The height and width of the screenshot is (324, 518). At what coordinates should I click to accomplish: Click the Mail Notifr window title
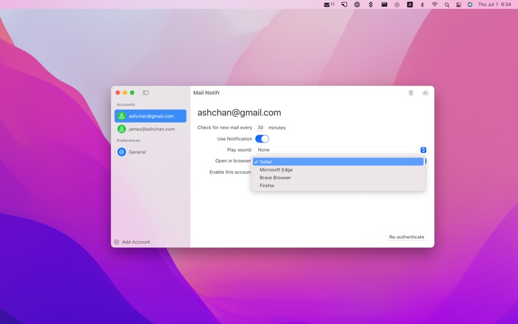pos(207,93)
